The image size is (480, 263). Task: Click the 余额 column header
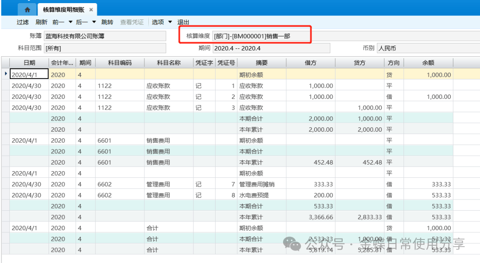428,63
